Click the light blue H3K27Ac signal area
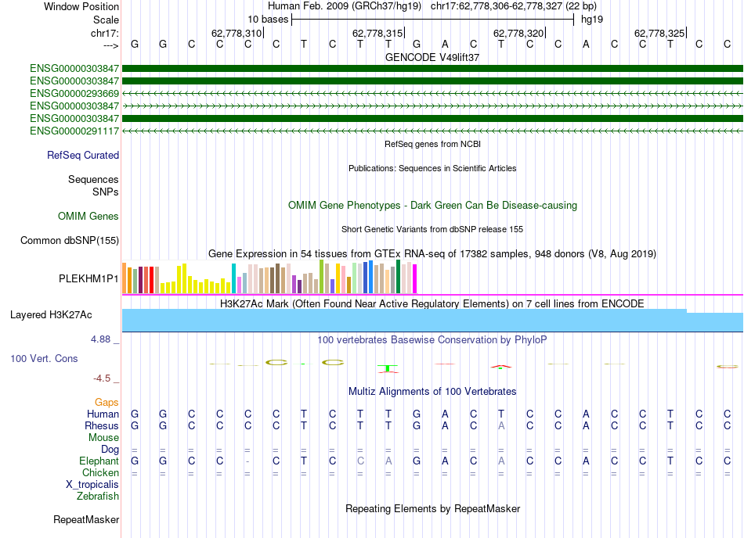The width and height of the screenshot is (744, 538). pyautogui.click(x=432, y=321)
